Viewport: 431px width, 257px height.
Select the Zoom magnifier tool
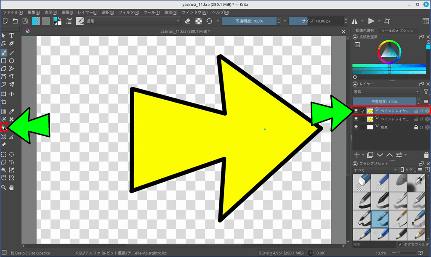(x=4, y=188)
